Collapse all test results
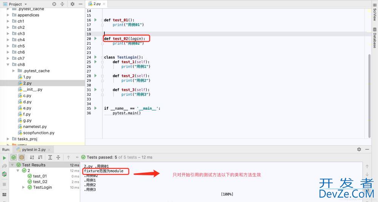This screenshot has height=202, width=378. tap(58, 157)
